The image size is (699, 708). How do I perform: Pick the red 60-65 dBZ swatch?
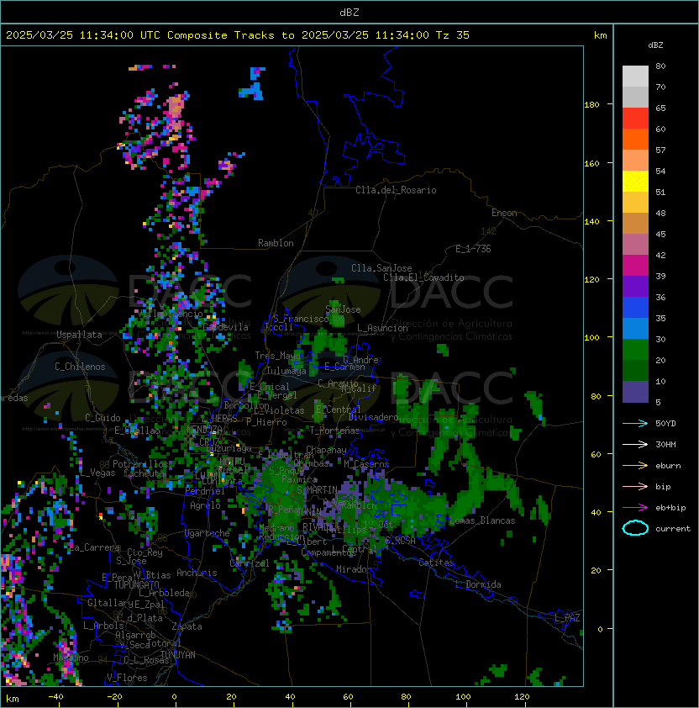[x=635, y=119]
